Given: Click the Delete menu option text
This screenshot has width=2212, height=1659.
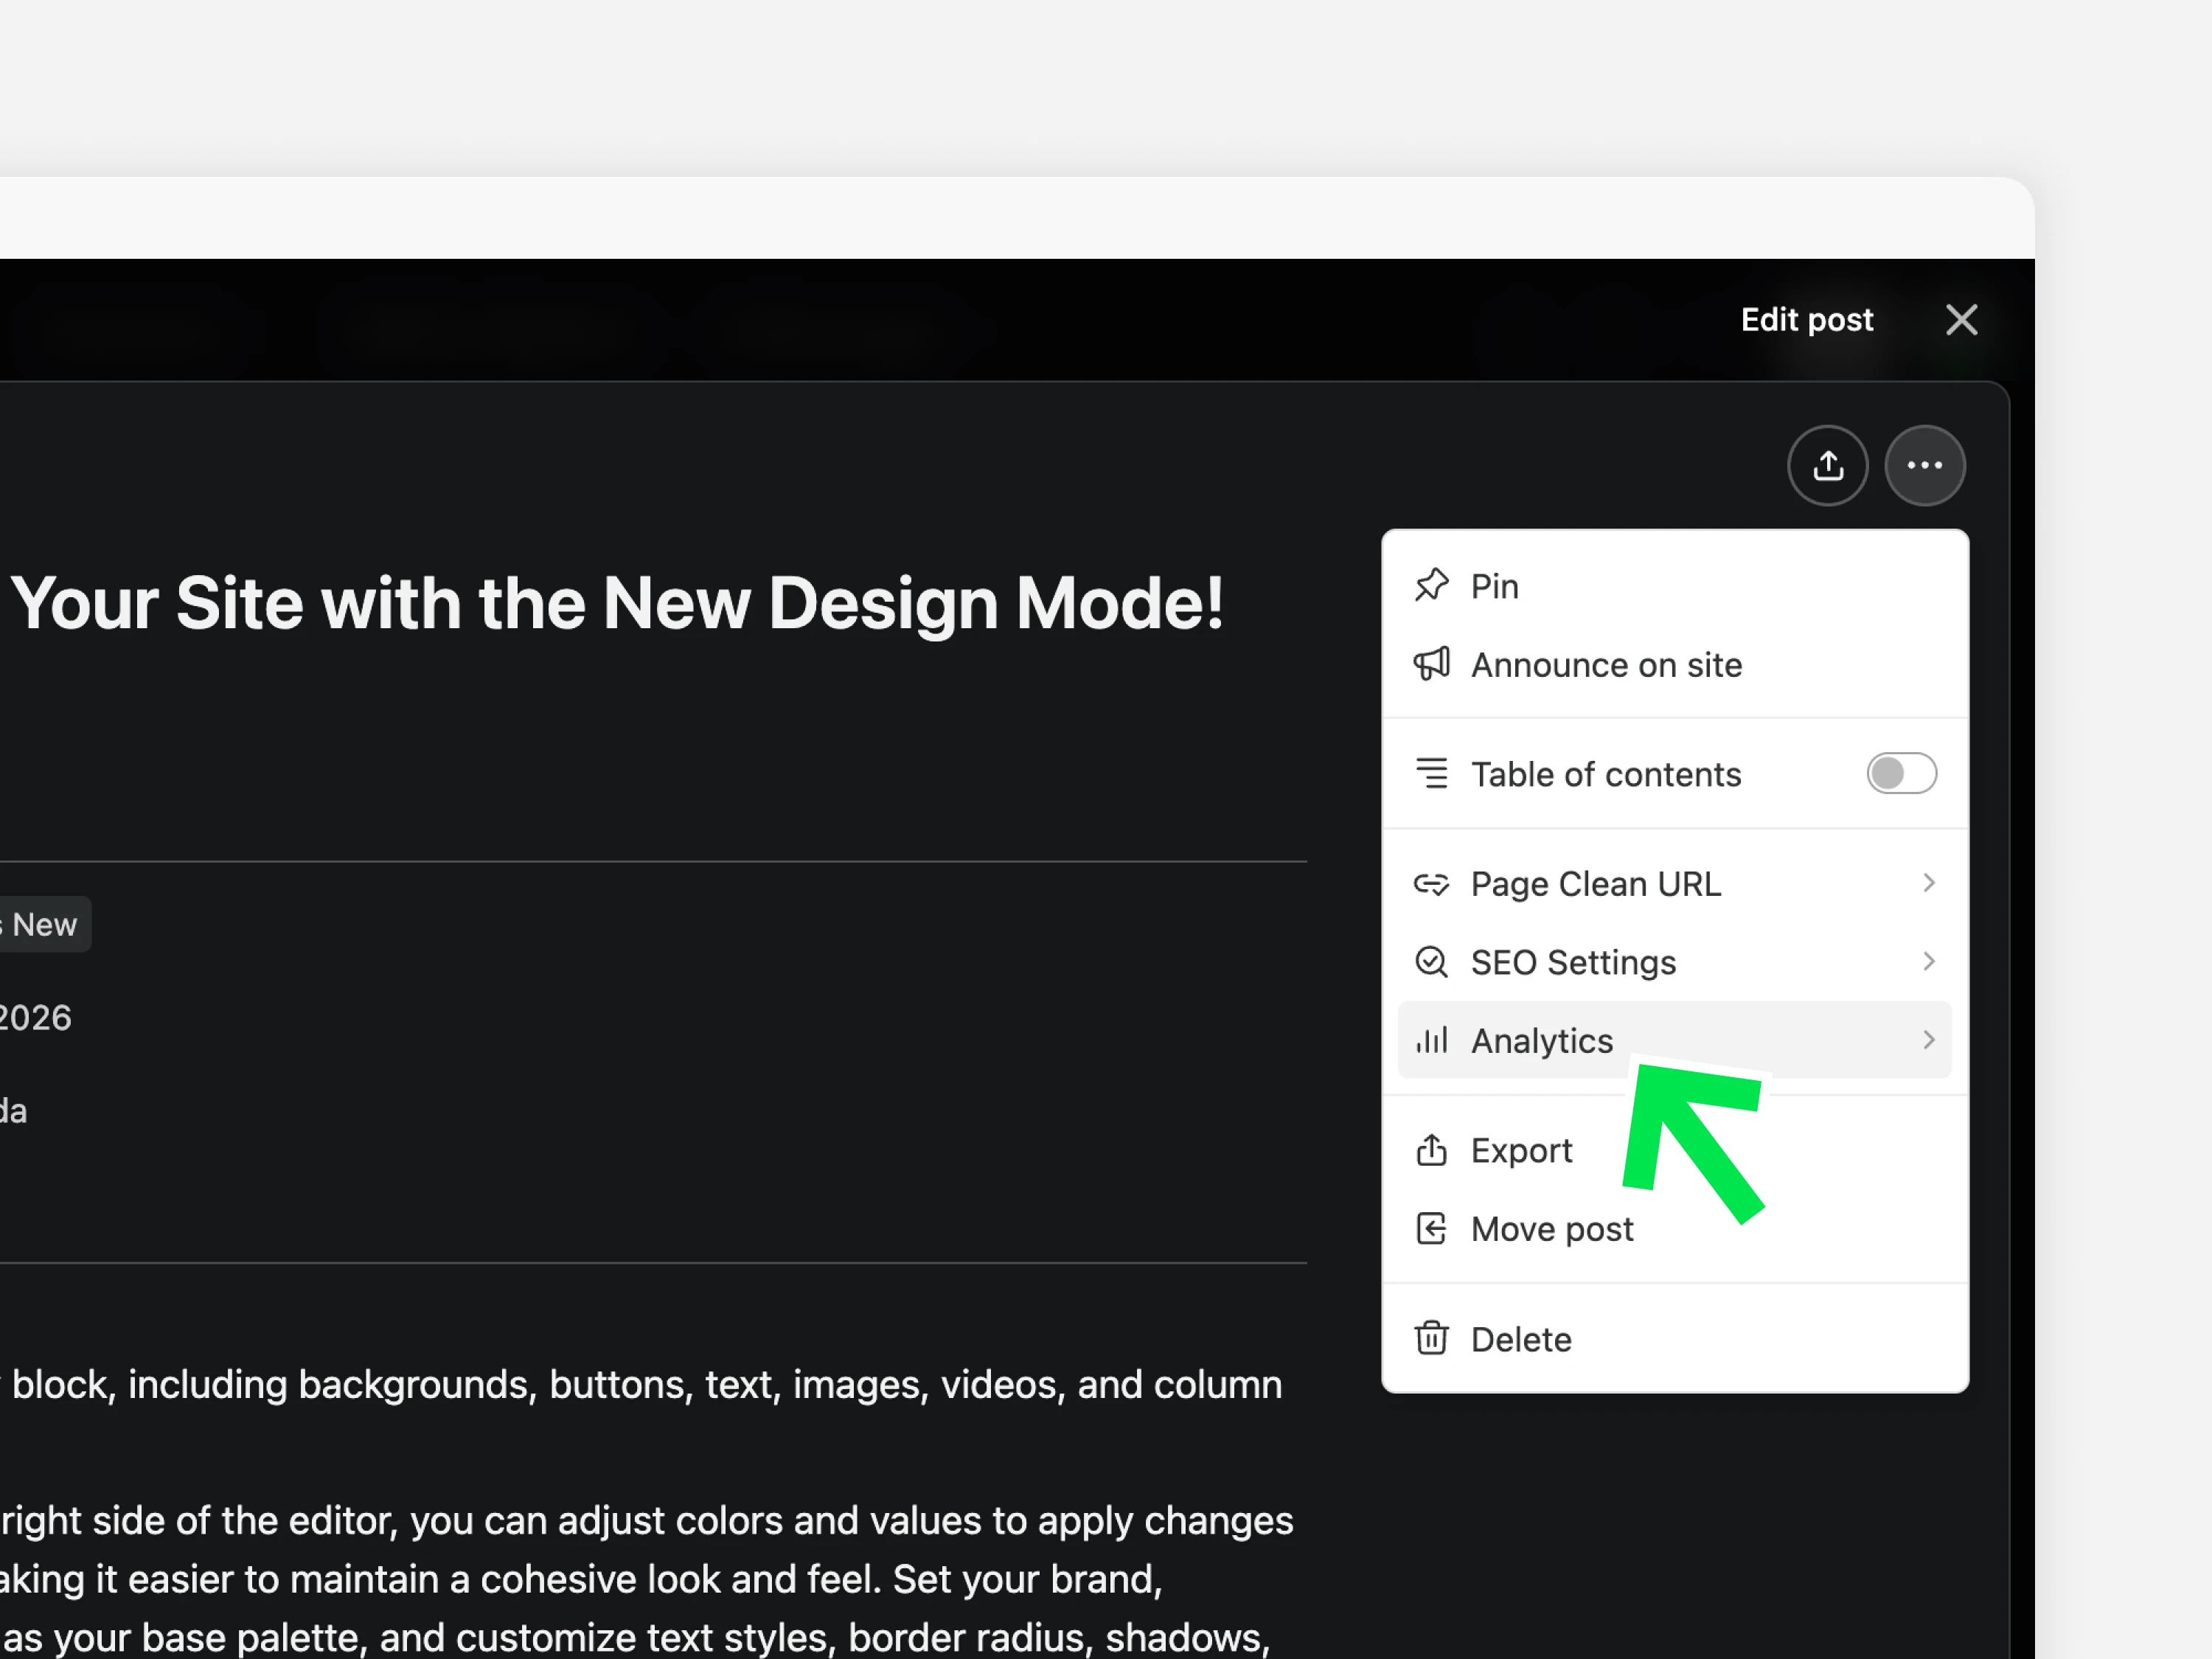Looking at the screenshot, I should coord(1520,1340).
